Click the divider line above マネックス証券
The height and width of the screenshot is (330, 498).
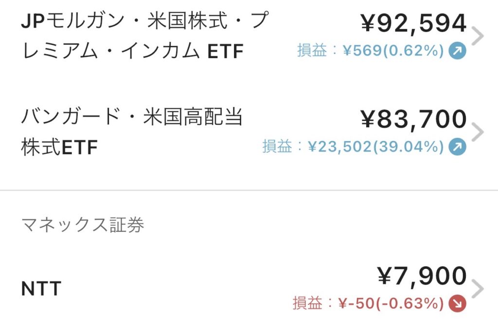click(249, 191)
